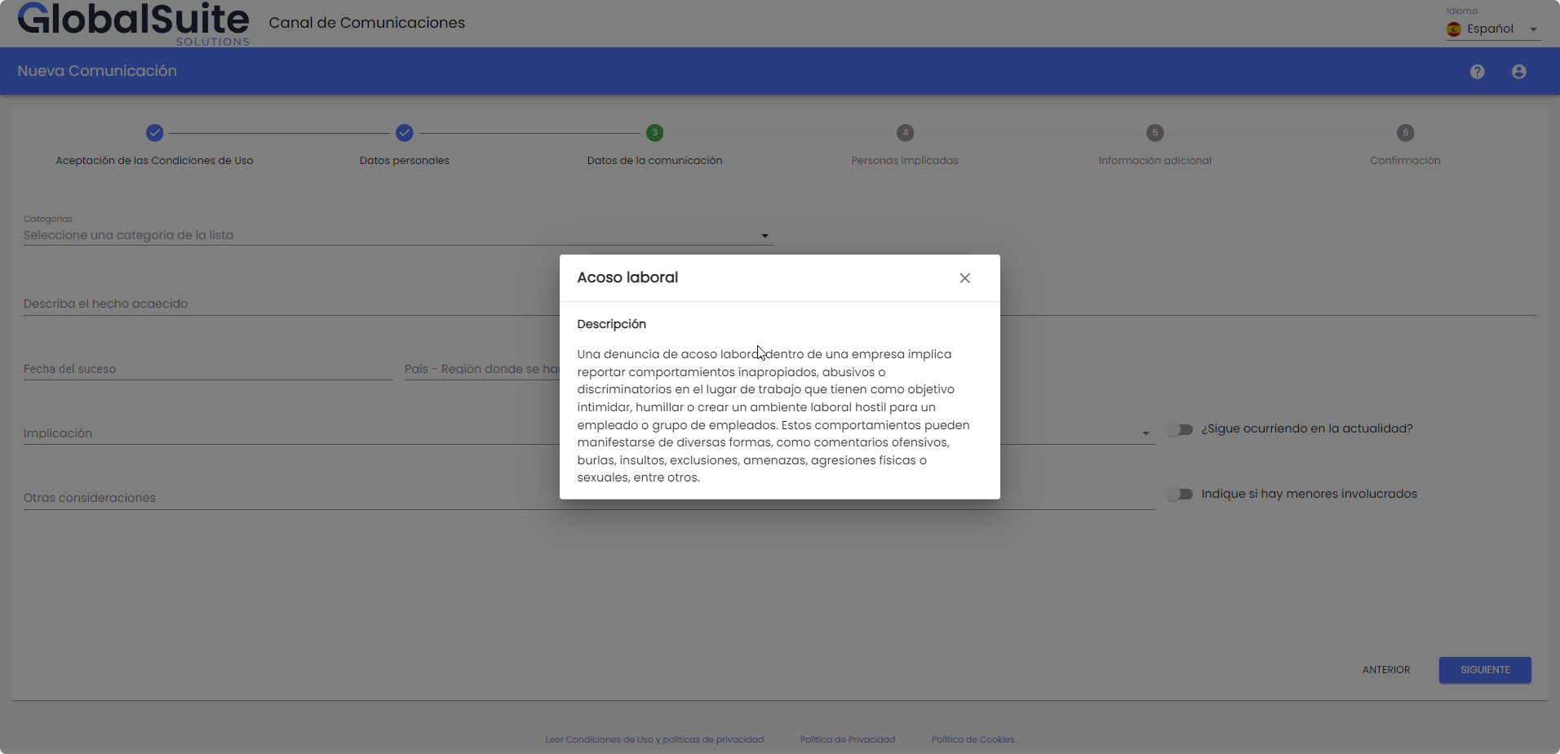Open the Política de Cookies link
The height and width of the screenshot is (754, 1560).
point(973,739)
